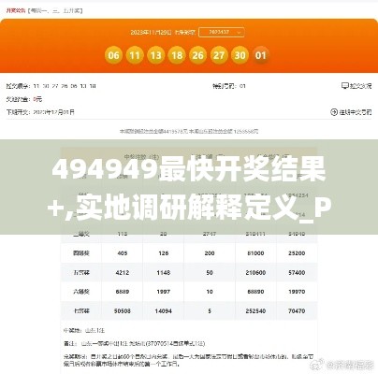The width and height of the screenshot is (378, 374).
Task: Select the yellow lottery ball 30
Action: click(x=240, y=55)
